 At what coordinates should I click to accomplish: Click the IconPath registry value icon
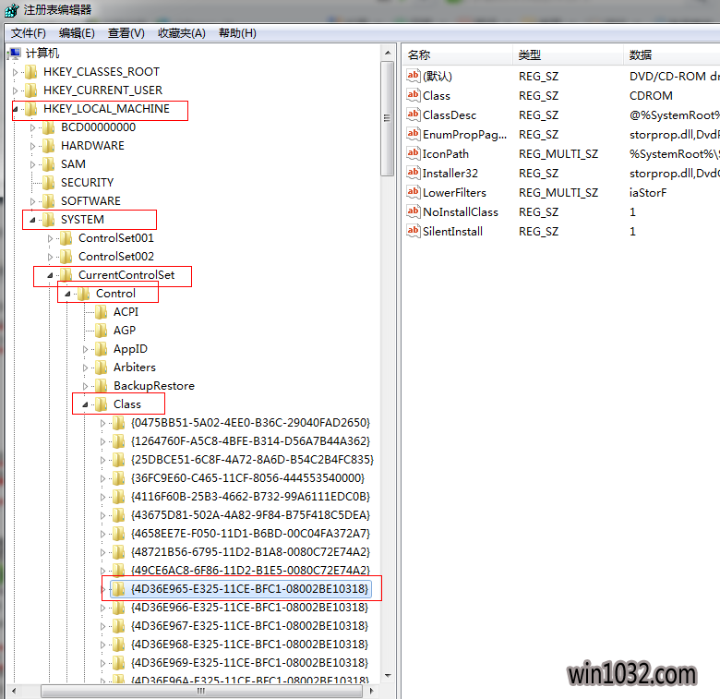(x=414, y=154)
